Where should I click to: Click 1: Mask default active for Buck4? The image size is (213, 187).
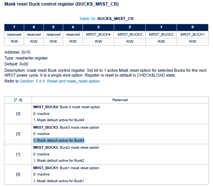tap(59, 120)
